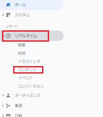Screen dimensions: 103x117
Task: Select イベント under Realtime
Action: 26,78
